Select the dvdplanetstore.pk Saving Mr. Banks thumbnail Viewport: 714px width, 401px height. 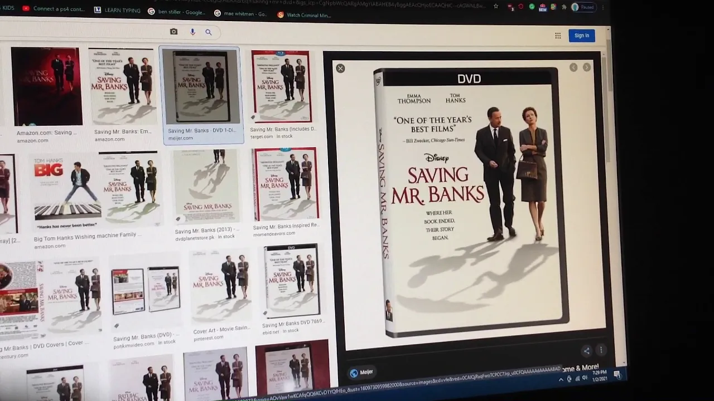206,187
